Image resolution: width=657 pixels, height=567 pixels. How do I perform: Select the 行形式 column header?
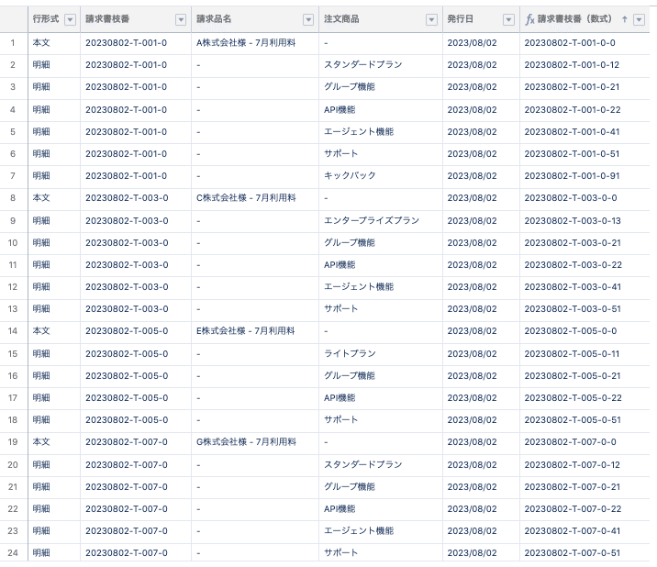coord(46,19)
